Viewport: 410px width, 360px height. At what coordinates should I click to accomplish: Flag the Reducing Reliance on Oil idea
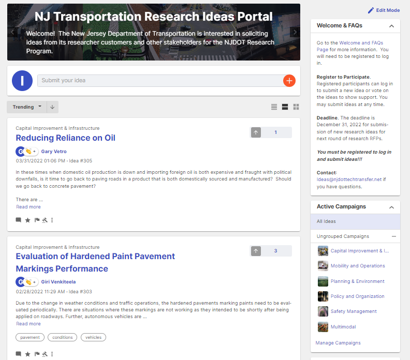point(37,220)
